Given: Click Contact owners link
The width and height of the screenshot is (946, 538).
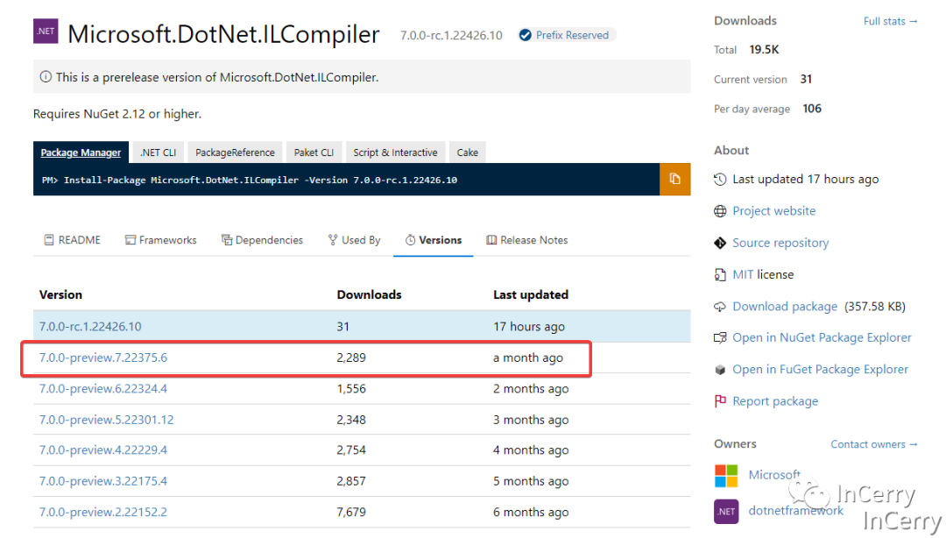Looking at the screenshot, I should pyautogui.click(x=873, y=444).
